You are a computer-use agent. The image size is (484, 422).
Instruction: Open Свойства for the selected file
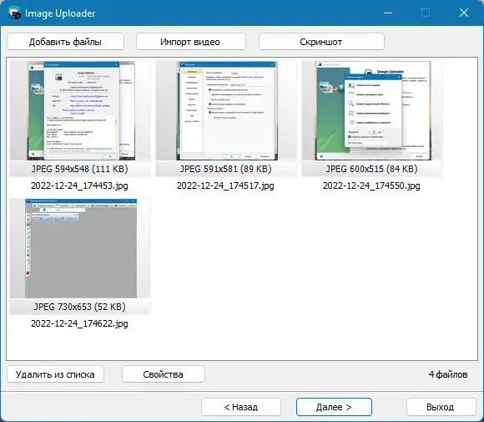point(164,374)
